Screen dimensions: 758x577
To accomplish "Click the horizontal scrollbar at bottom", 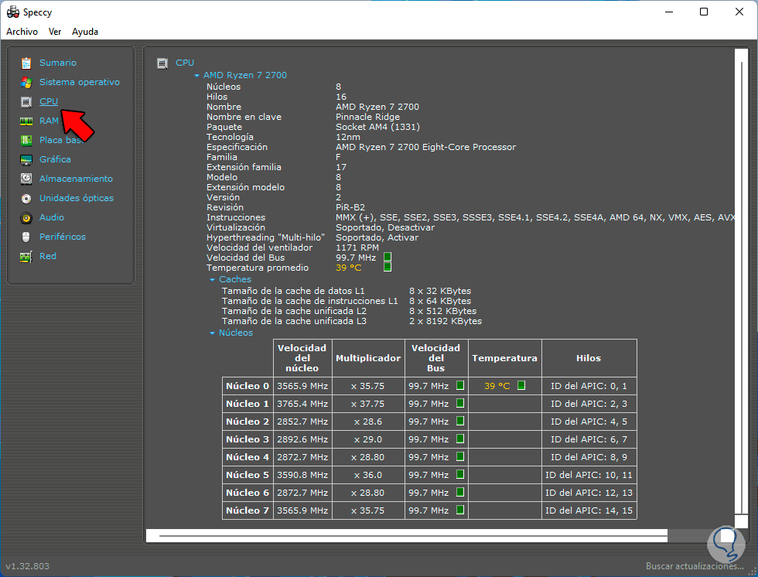I will 406,535.
